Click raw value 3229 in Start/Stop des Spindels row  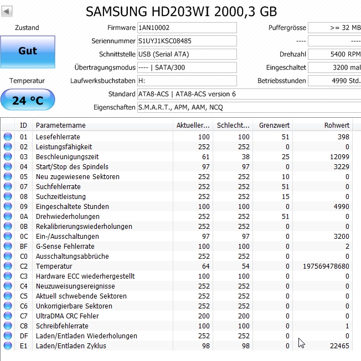click(342, 167)
